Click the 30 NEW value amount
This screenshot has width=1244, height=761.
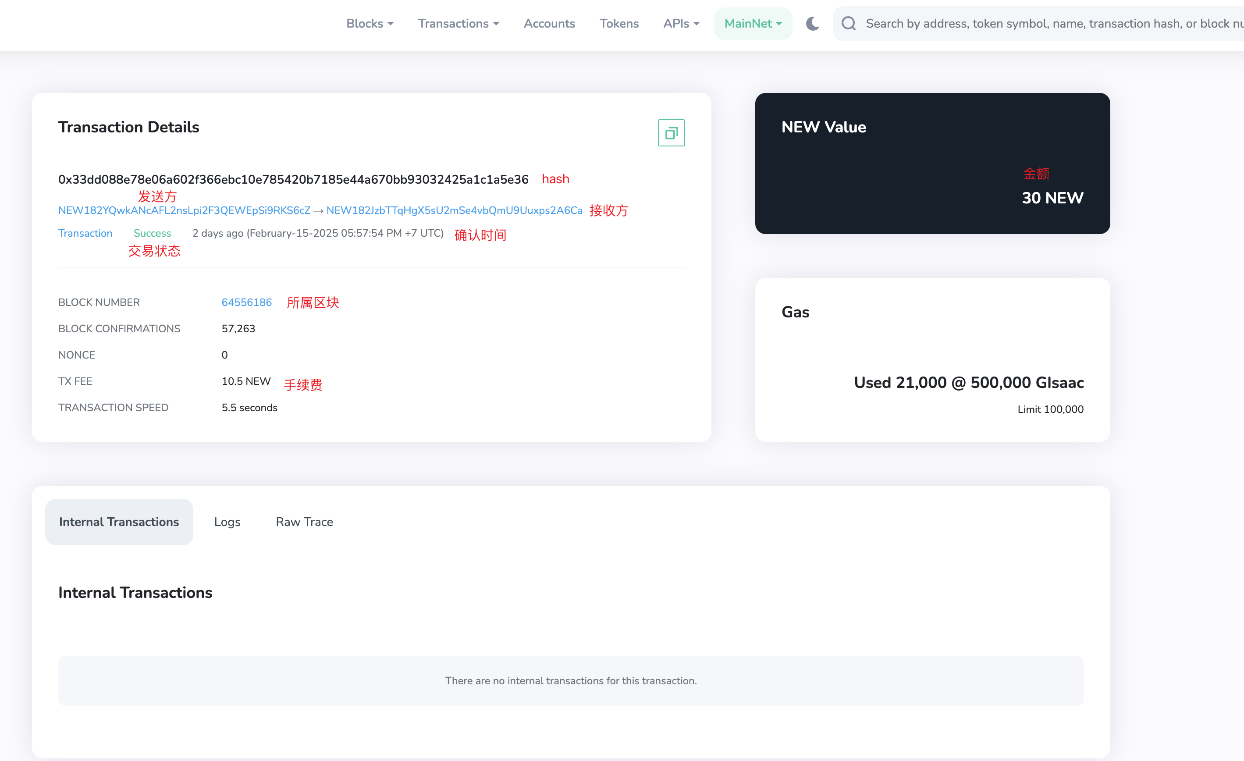(x=1052, y=197)
